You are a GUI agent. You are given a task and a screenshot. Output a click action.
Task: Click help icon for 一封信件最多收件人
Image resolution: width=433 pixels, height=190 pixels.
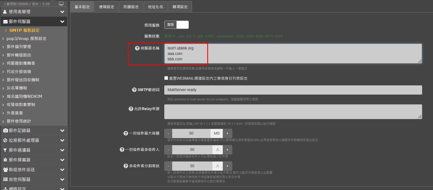(x=122, y=149)
